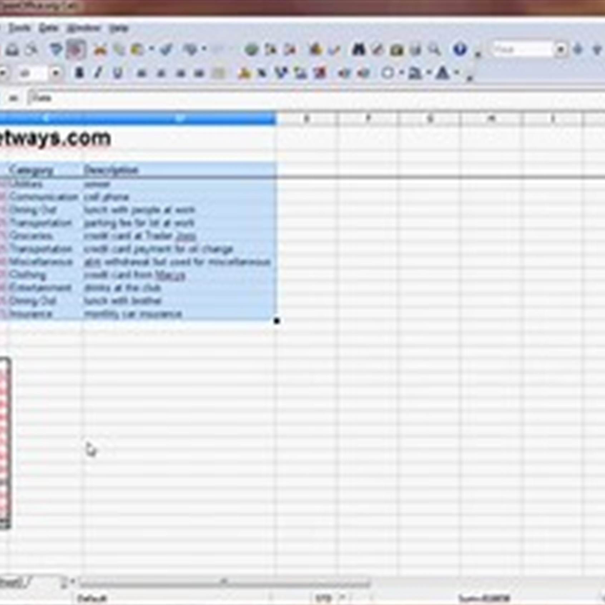Select column header F
This screenshot has height=605, width=605.
[x=368, y=118]
